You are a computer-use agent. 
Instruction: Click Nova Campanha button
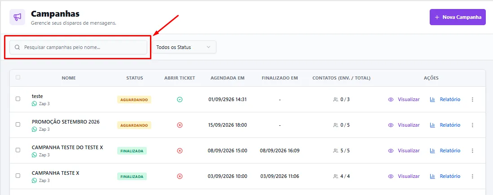(458, 17)
